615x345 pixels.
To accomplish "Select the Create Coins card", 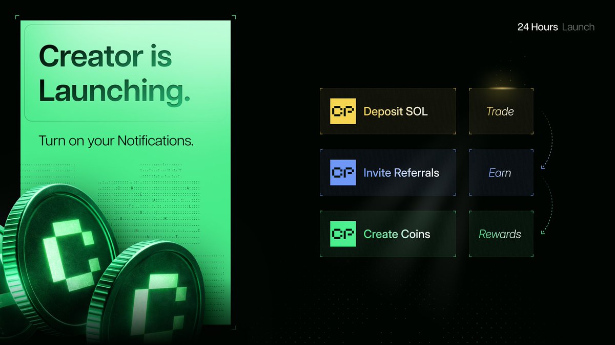I will [x=388, y=234].
